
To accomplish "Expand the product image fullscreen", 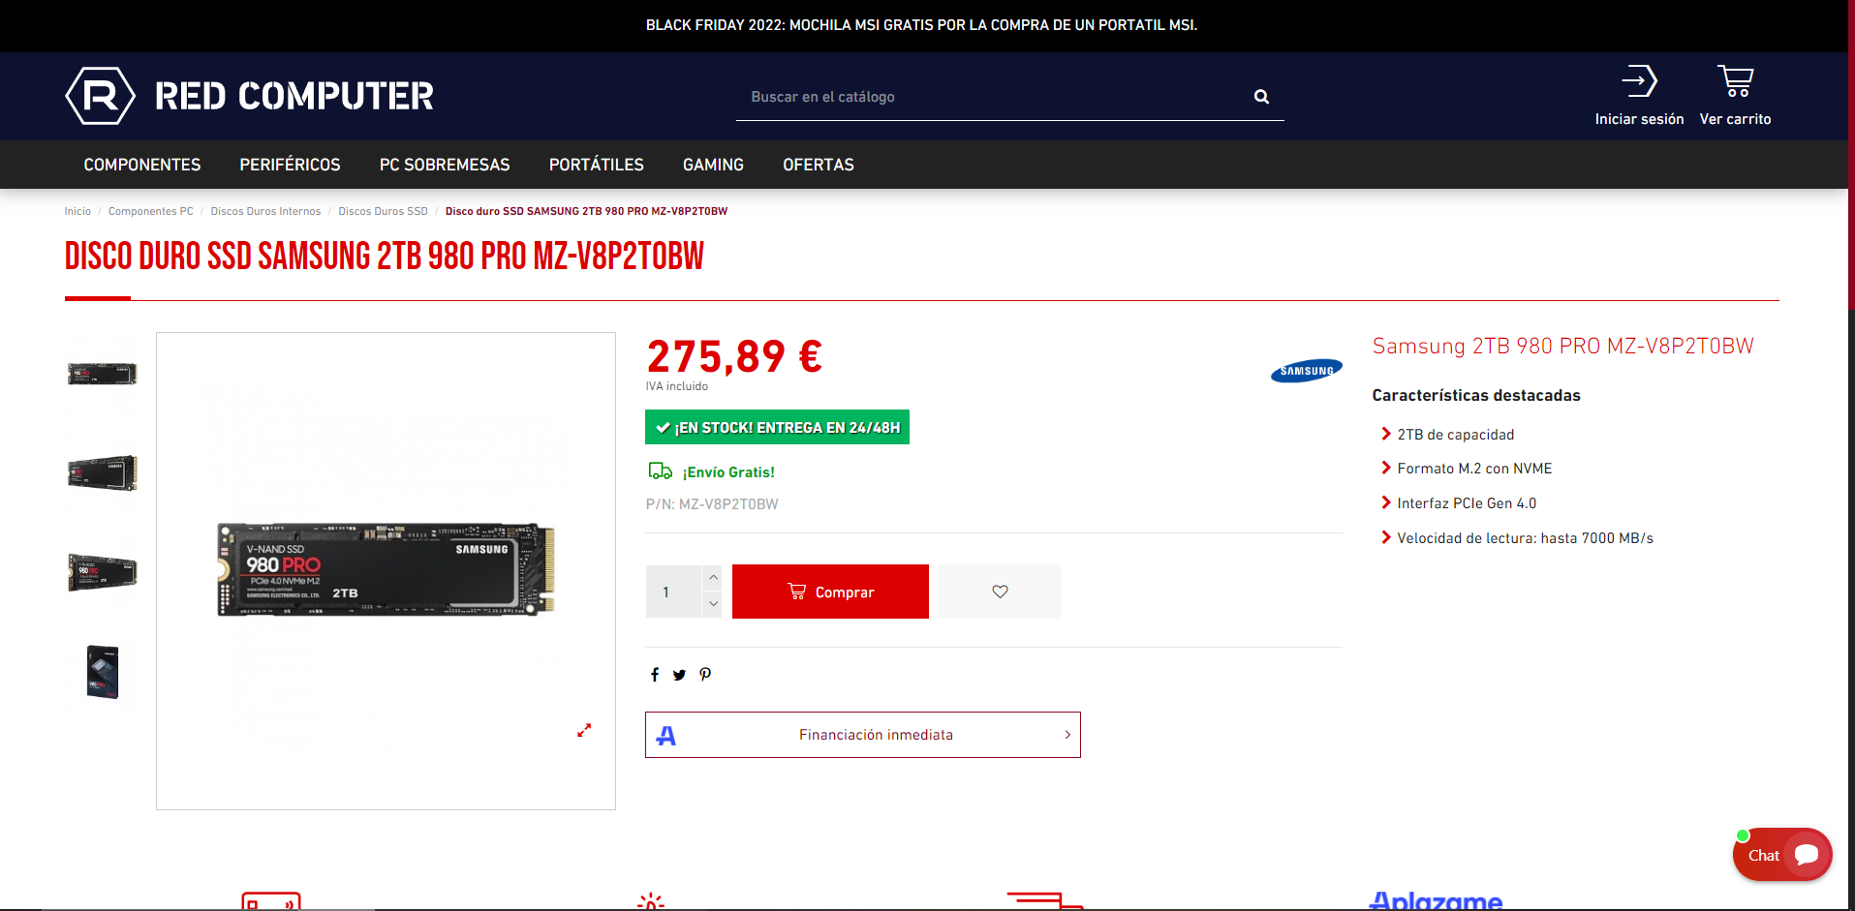I will (x=584, y=731).
